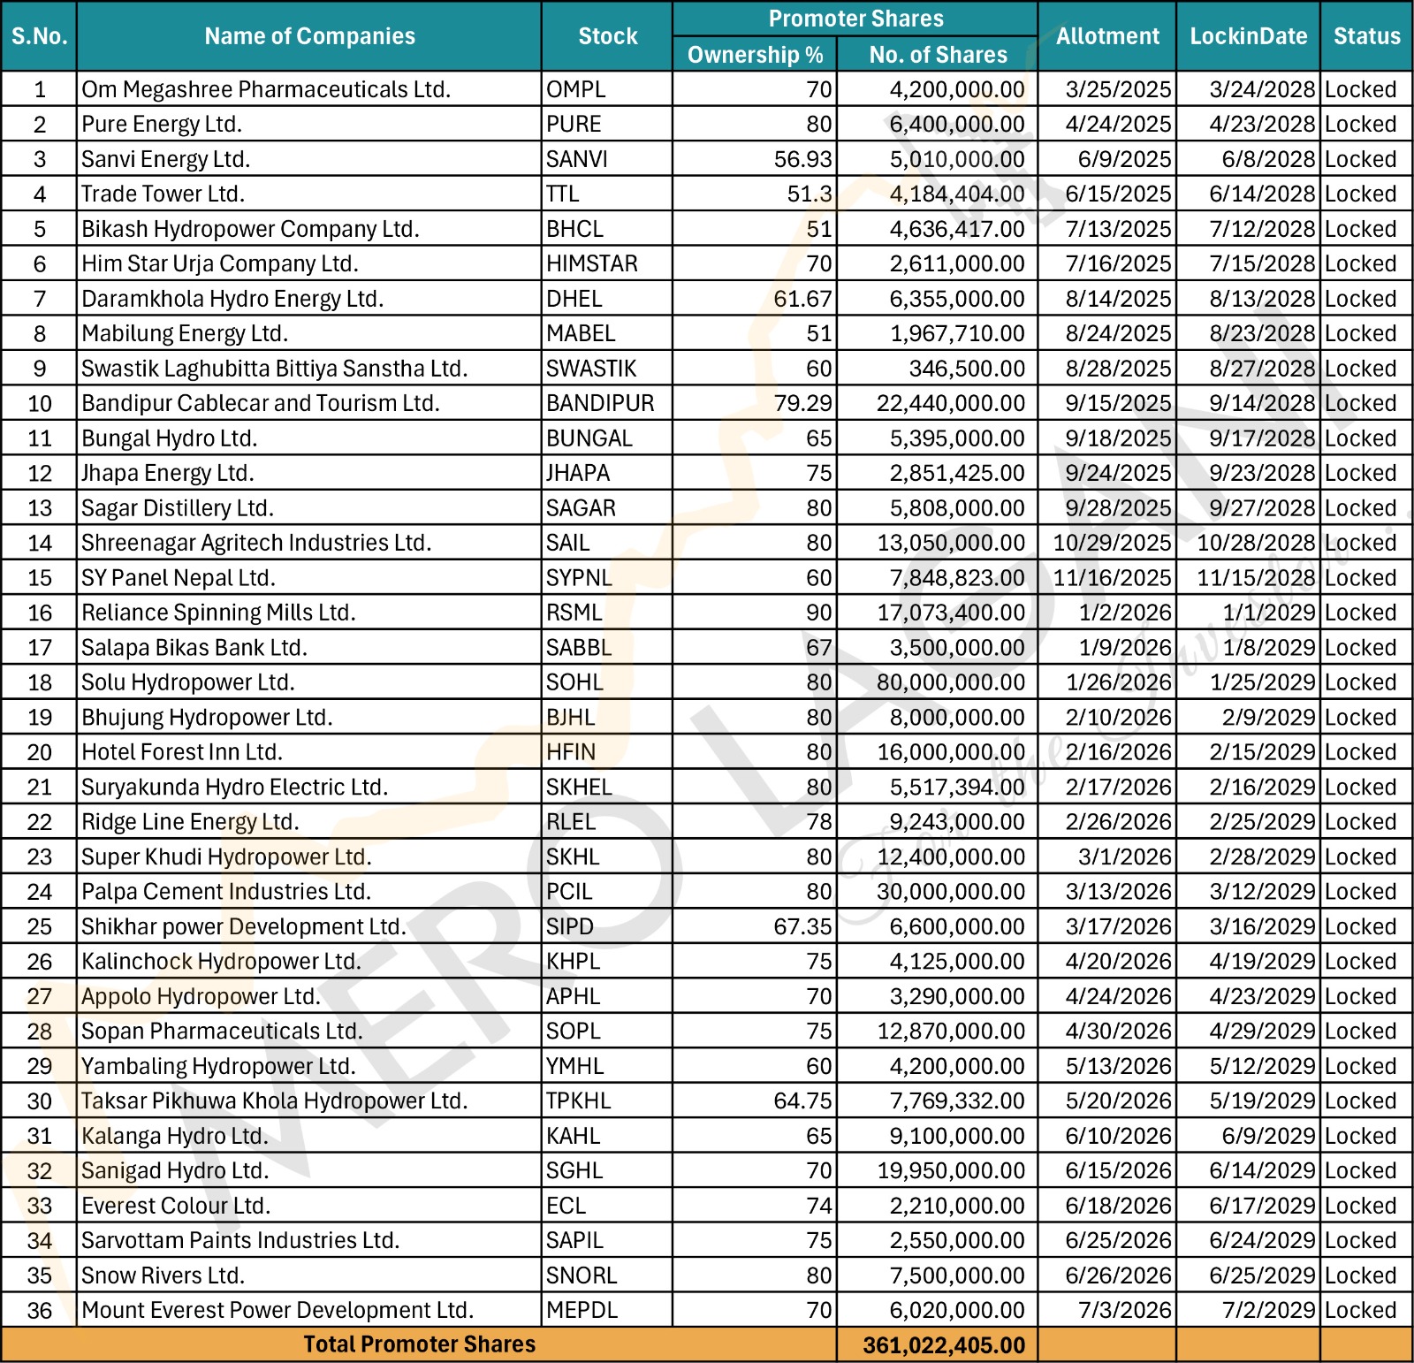Select lock-in date 7/2/2029
The width and height of the screenshot is (1414, 1363).
1248,1310
